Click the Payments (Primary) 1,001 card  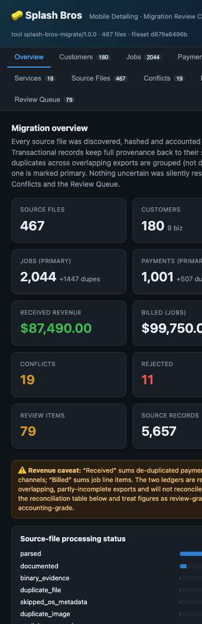coord(167,271)
